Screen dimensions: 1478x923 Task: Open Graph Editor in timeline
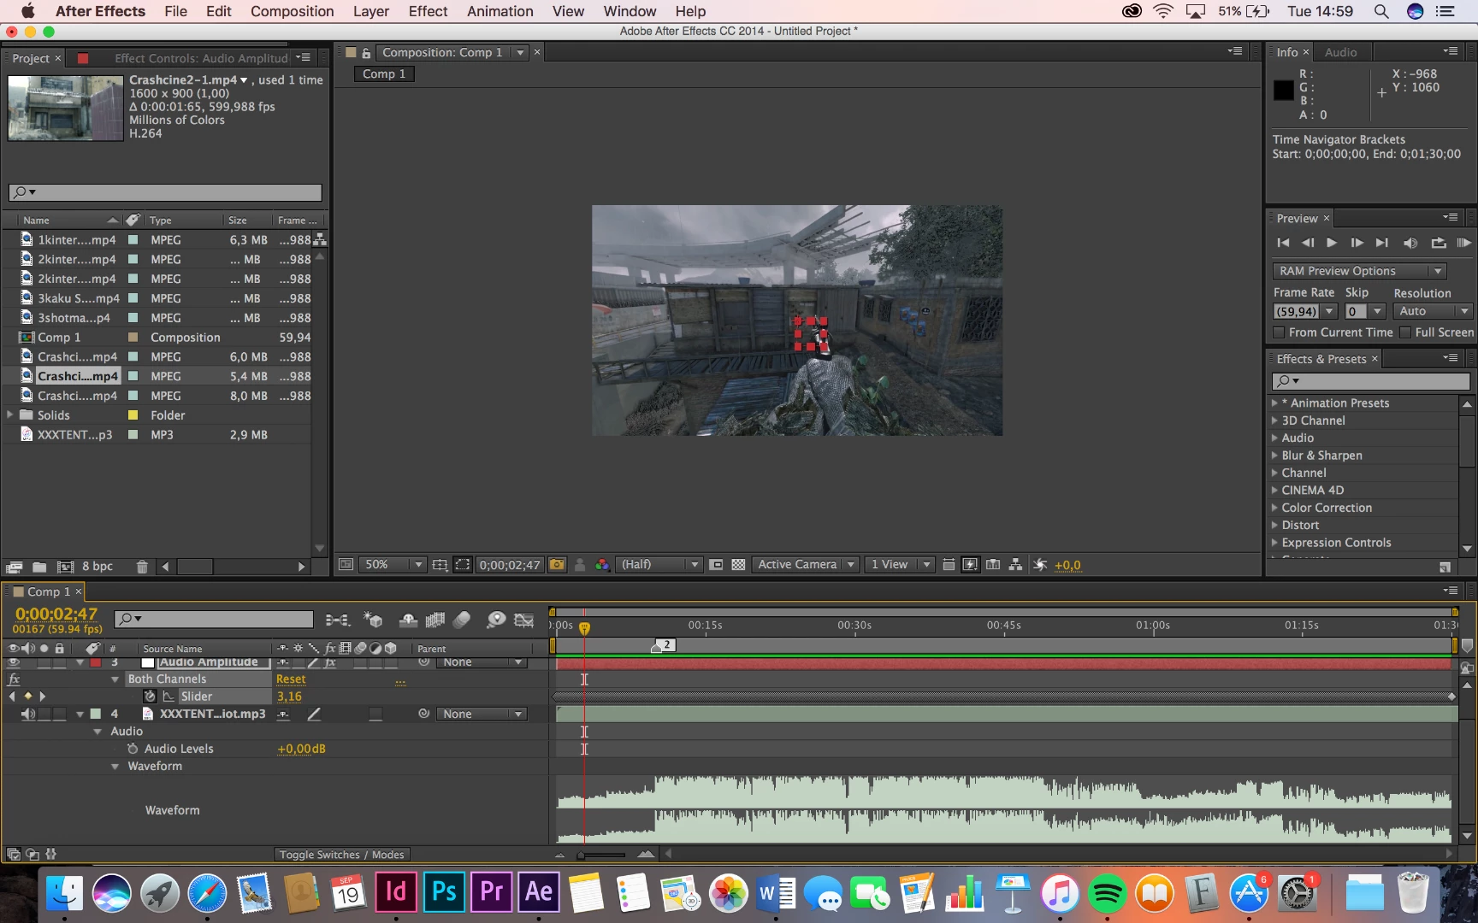click(x=523, y=620)
